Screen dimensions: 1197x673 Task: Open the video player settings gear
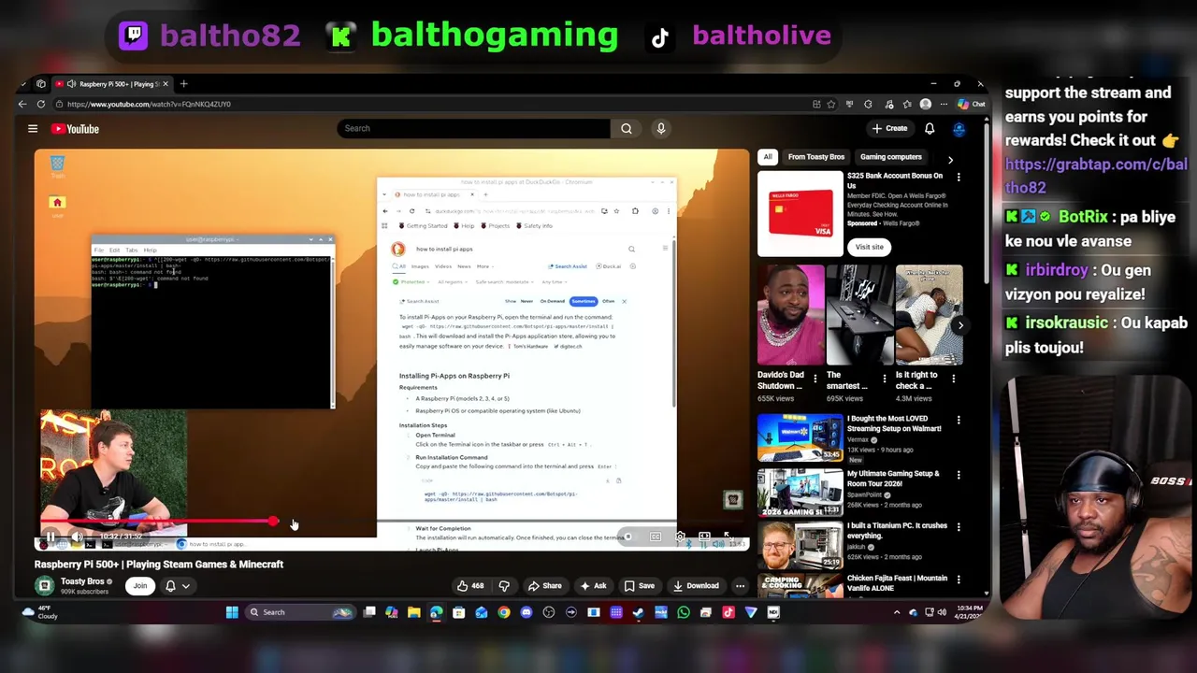(680, 537)
